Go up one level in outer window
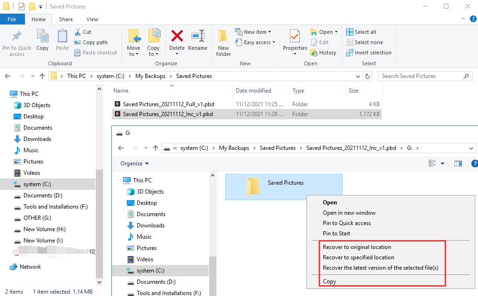478x296 pixels. pyautogui.click(x=42, y=76)
